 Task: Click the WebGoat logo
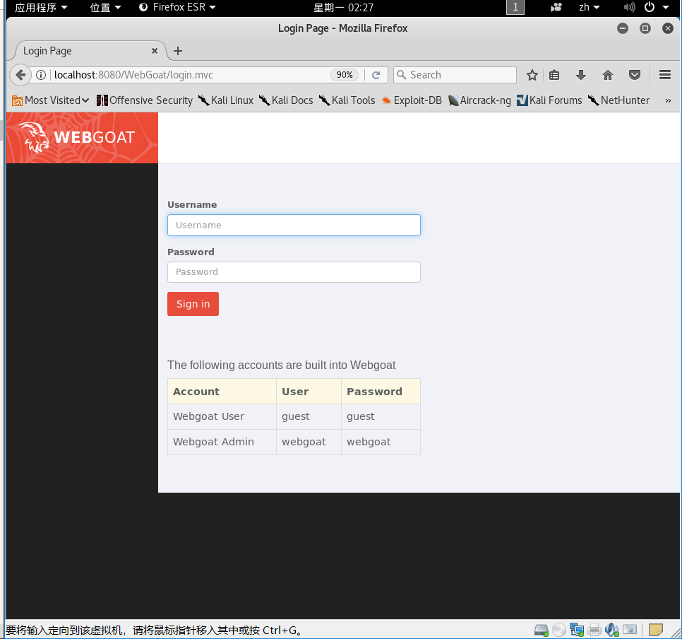point(82,138)
